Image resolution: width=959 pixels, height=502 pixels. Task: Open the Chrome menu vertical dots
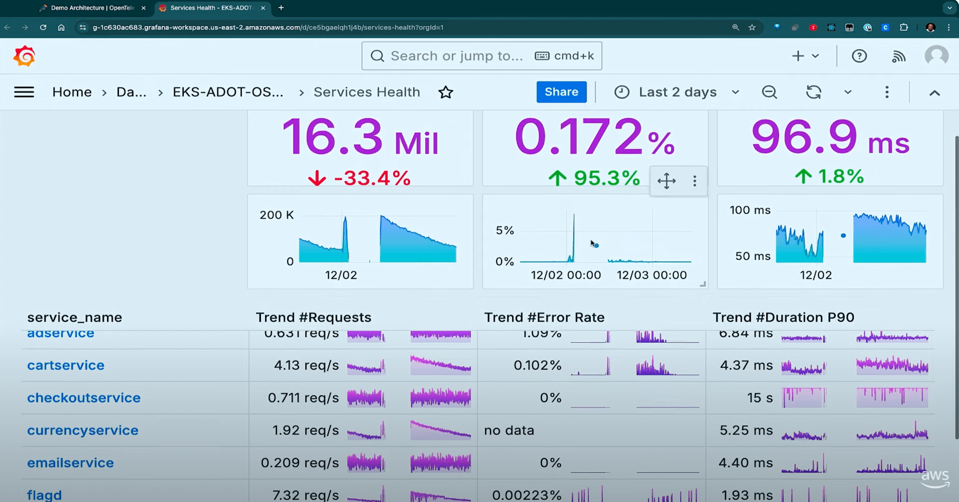click(948, 27)
